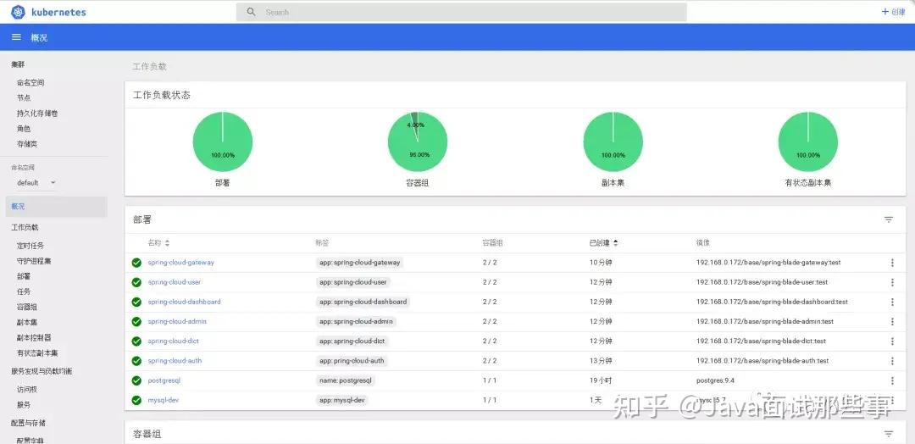Open spring-cloud-gateway deployment link
Viewport: 915px width, 444px height.
(x=181, y=263)
